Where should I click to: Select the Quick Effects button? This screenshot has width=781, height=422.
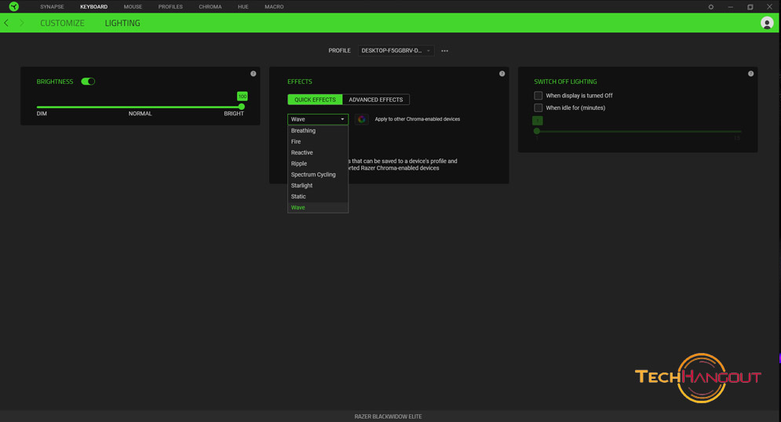click(315, 100)
